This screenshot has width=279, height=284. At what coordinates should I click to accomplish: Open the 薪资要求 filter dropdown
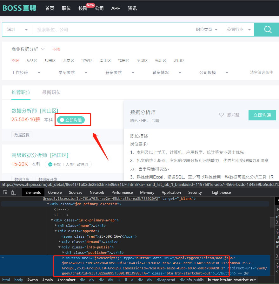(120, 73)
